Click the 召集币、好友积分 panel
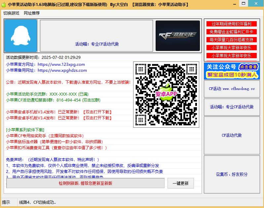264x208 pixels. [x=232, y=174]
